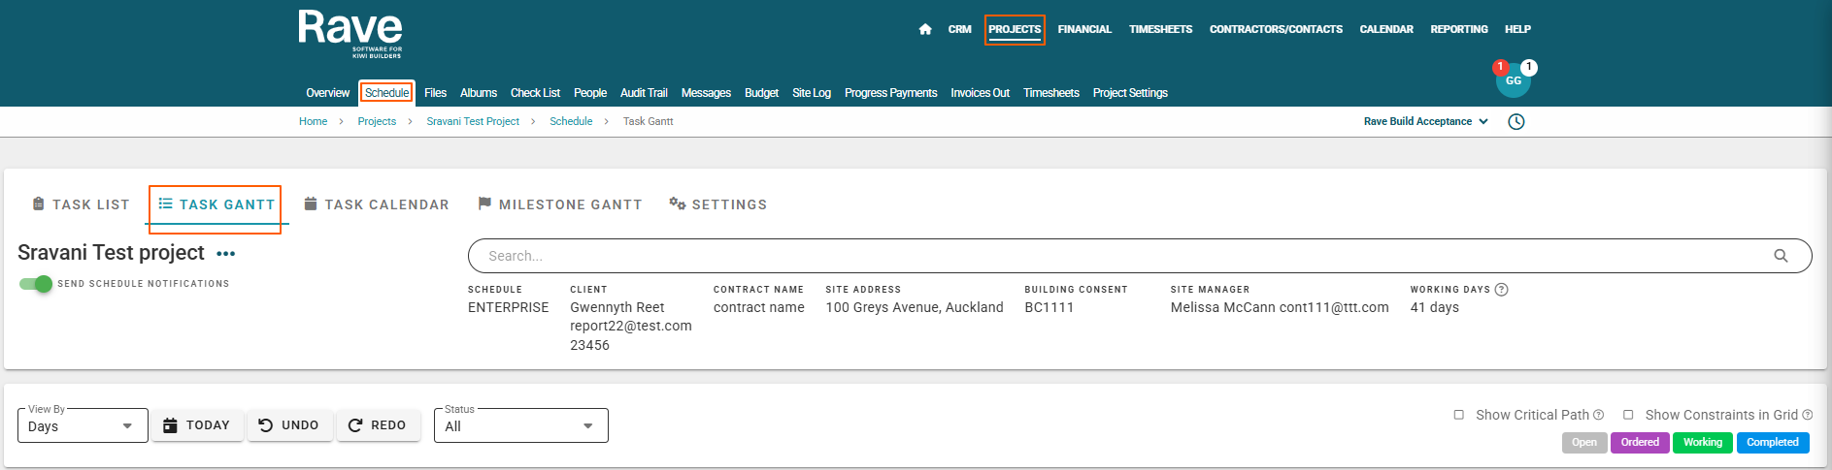Open Calendar in top menu
This screenshot has width=1832, height=470.
(x=1386, y=29)
